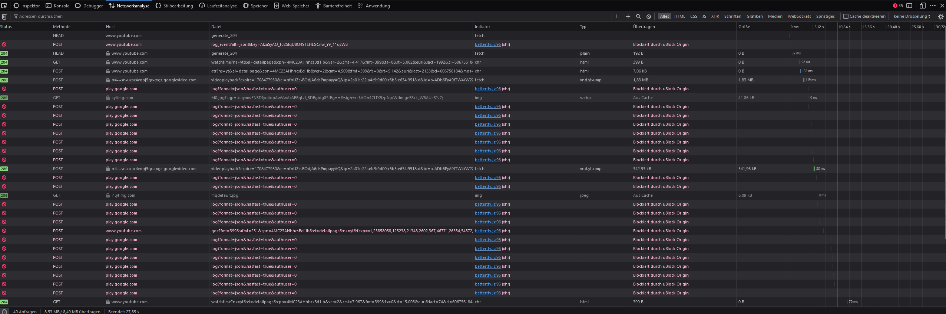Select the mqdefault.jpg request

[225, 195]
